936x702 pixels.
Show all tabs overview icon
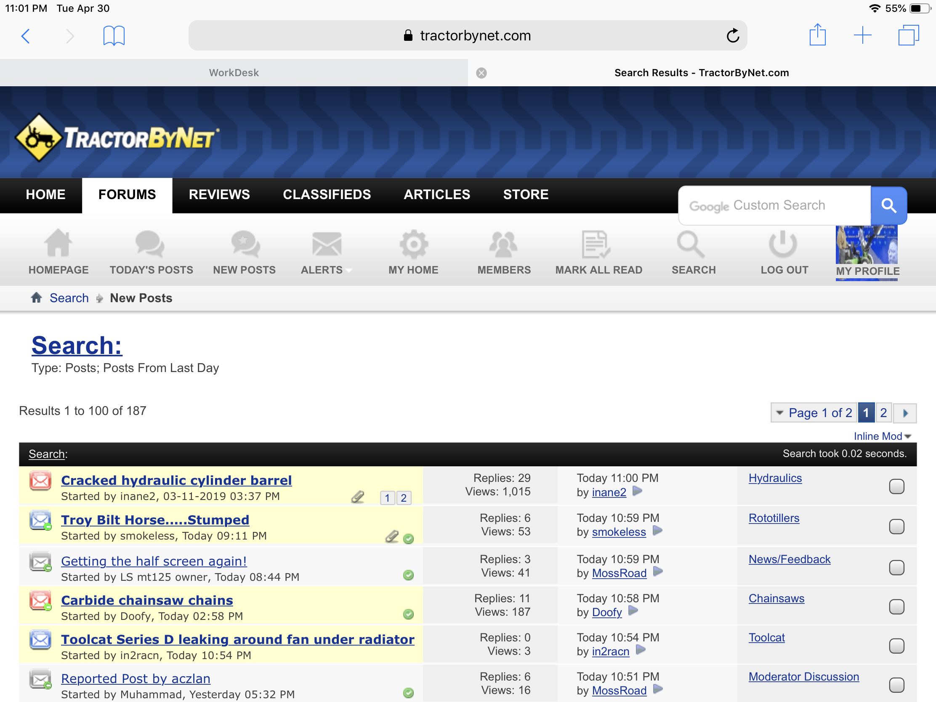[908, 35]
